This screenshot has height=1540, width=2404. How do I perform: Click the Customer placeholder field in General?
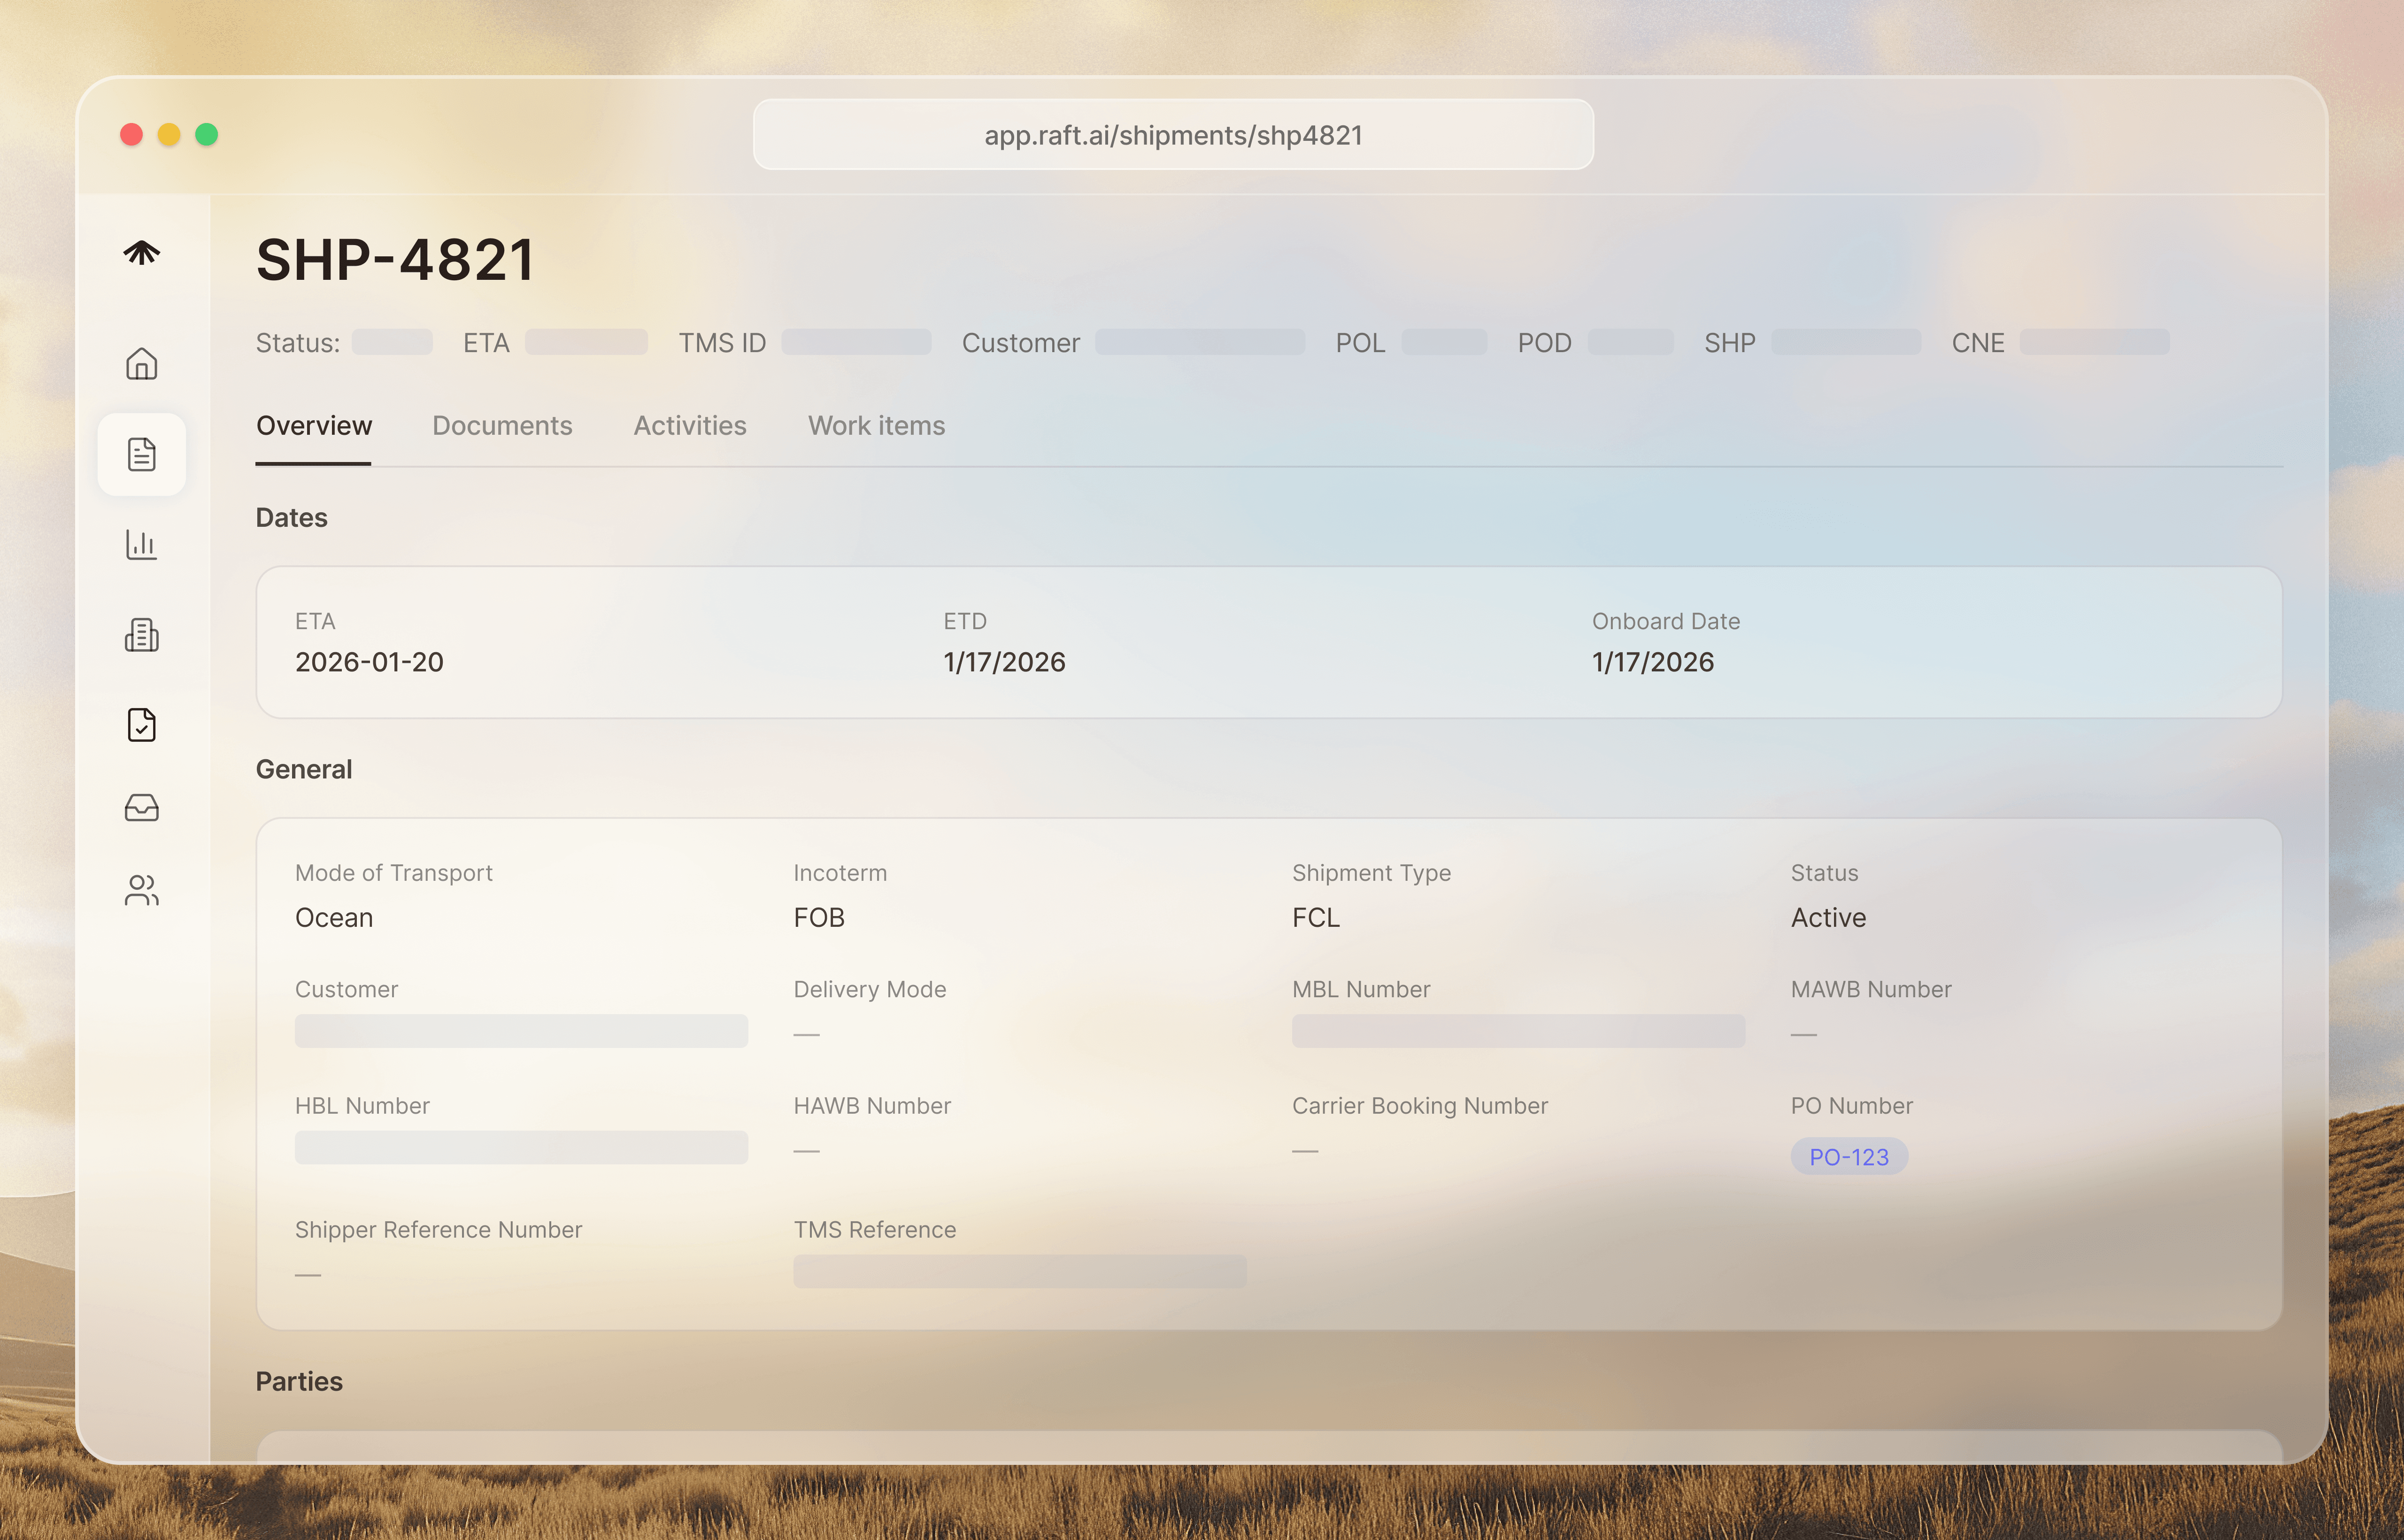[x=521, y=1031]
